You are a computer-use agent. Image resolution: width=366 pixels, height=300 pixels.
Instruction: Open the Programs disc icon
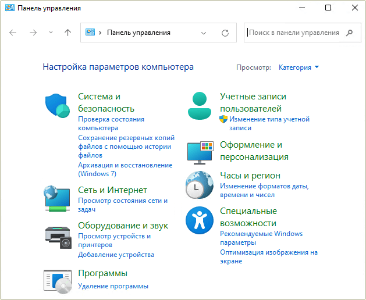[x=58, y=282]
